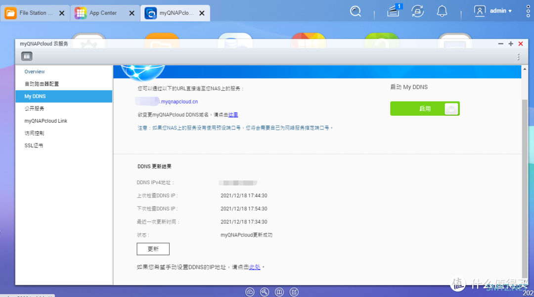Click the first bottom dock icon
This screenshot has width=534, height=297.
(250, 292)
